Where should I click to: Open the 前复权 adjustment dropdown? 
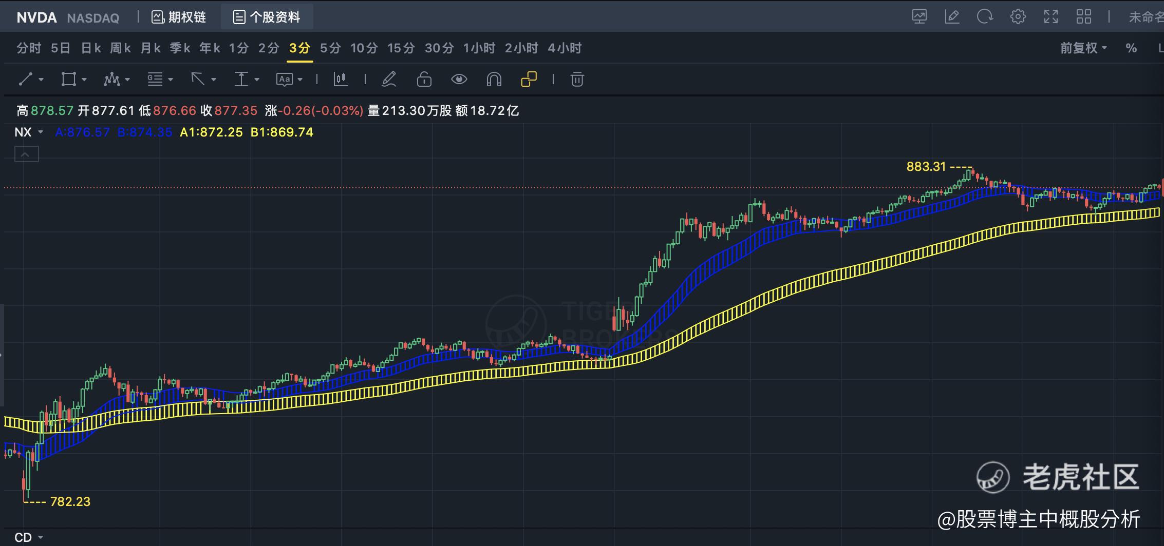[1084, 48]
